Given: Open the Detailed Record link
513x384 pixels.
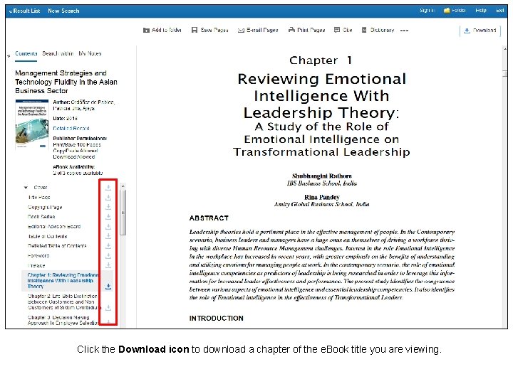Looking at the screenshot, I should click(x=71, y=128).
